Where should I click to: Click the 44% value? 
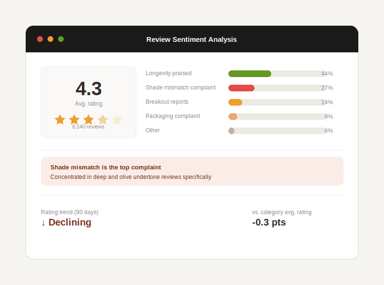coord(327,74)
